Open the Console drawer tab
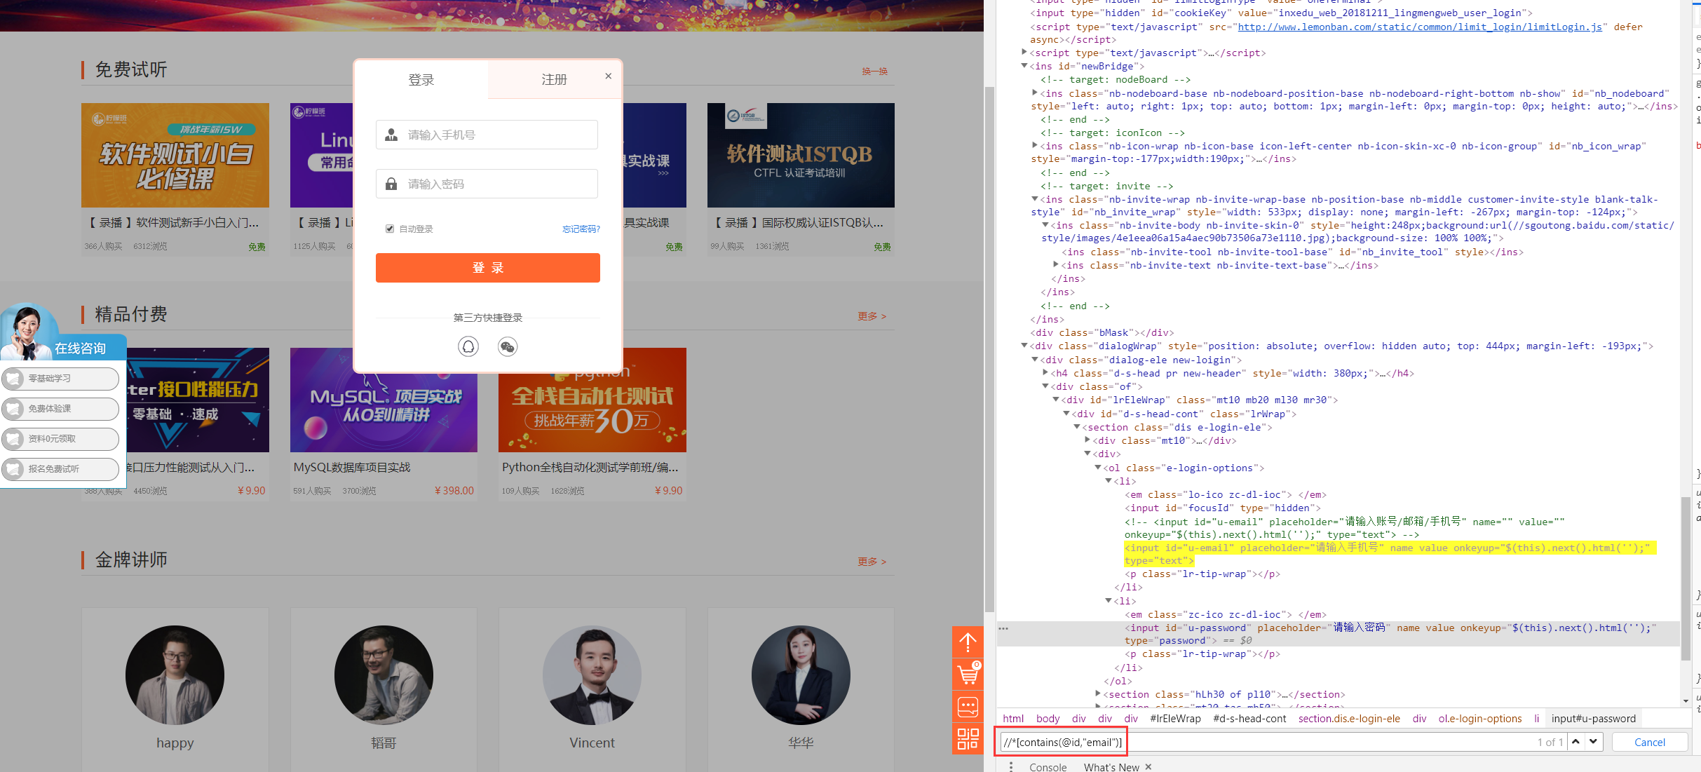Image resolution: width=1701 pixels, height=772 pixels. click(x=1048, y=767)
